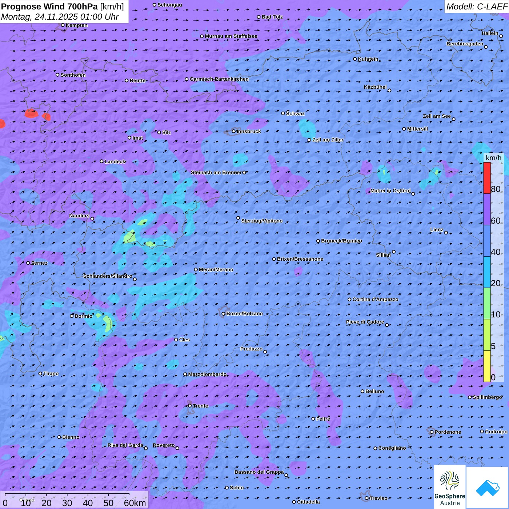Click the Belluno label
Viewport: 509px width, 509px height.
pyautogui.click(x=374, y=391)
